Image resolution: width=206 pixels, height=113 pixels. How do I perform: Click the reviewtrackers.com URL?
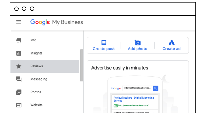tap(133, 105)
